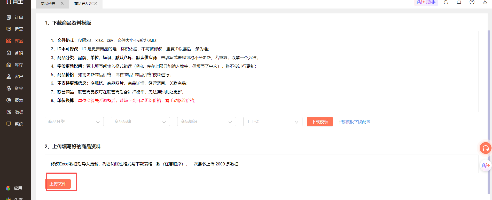Click the 上传文件 button
This screenshot has height=200, width=492.
point(58,184)
